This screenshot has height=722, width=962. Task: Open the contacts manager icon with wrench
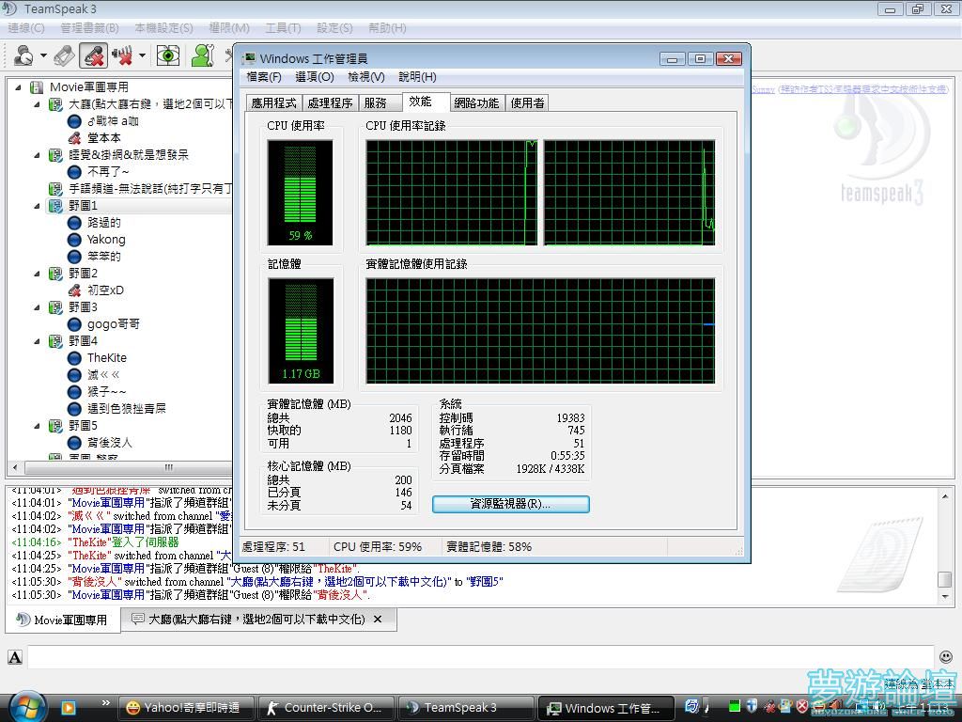point(202,55)
